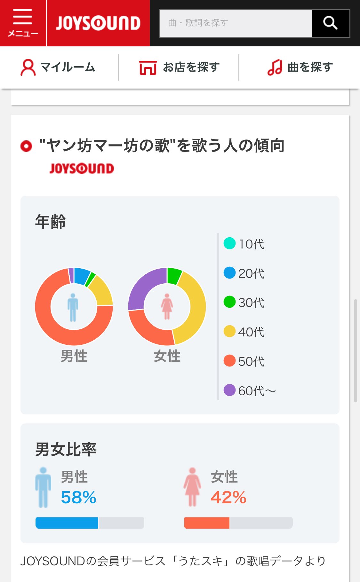Click the music note 曲を探す icon
The width and height of the screenshot is (360, 582).
pyautogui.click(x=275, y=67)
